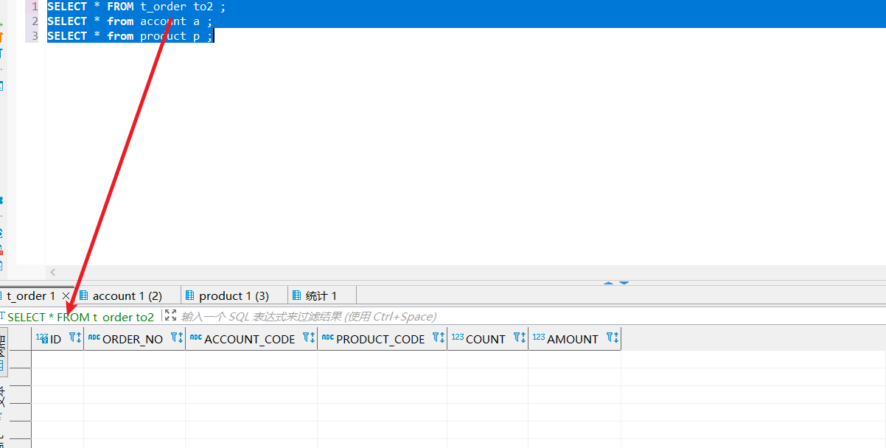
Task: Switch to the product 1 (3) tab
Action: (x=233, y=296)
